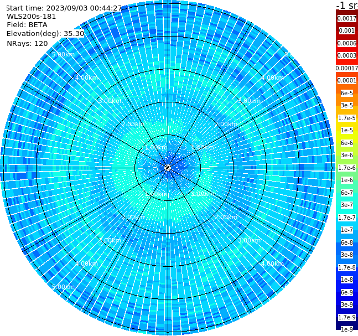This screenshot has height=336, width=358.
Task: Click the lower-right 3.00km ring label
Action: pos(249,240)
